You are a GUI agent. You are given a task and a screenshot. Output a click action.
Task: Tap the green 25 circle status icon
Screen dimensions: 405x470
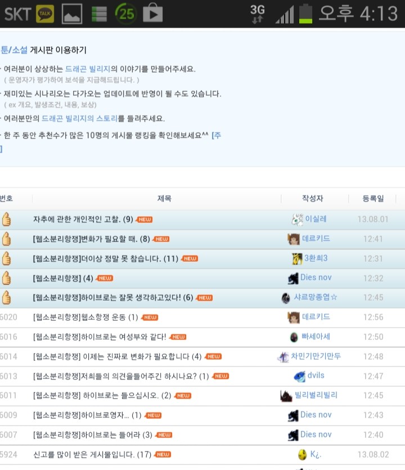tap(126, 14)
